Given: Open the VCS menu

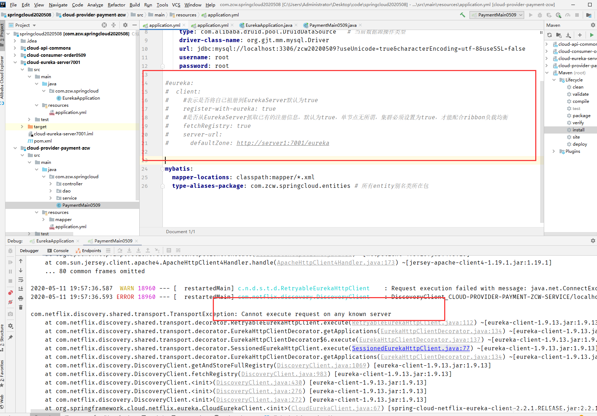Looking at the screenshot, I should pos(176,5).
